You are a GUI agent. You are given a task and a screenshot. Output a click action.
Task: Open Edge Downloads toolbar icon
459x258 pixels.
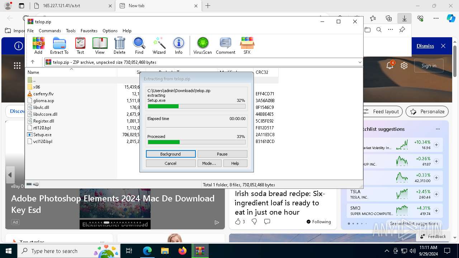[404, 18]
